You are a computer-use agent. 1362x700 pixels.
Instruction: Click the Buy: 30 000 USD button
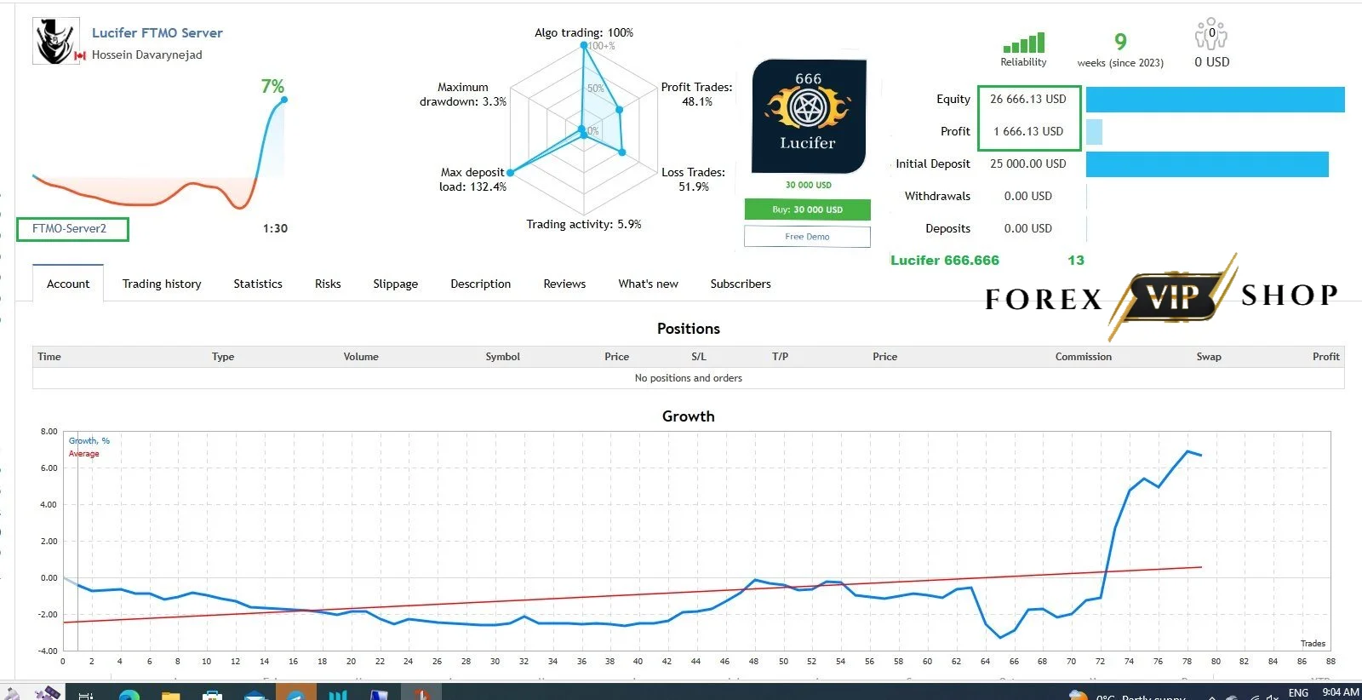click(x=807, y=209)
